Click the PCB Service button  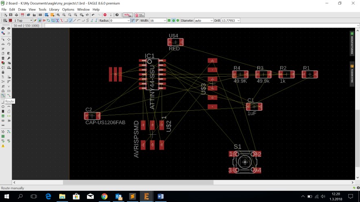click(139, 15)
